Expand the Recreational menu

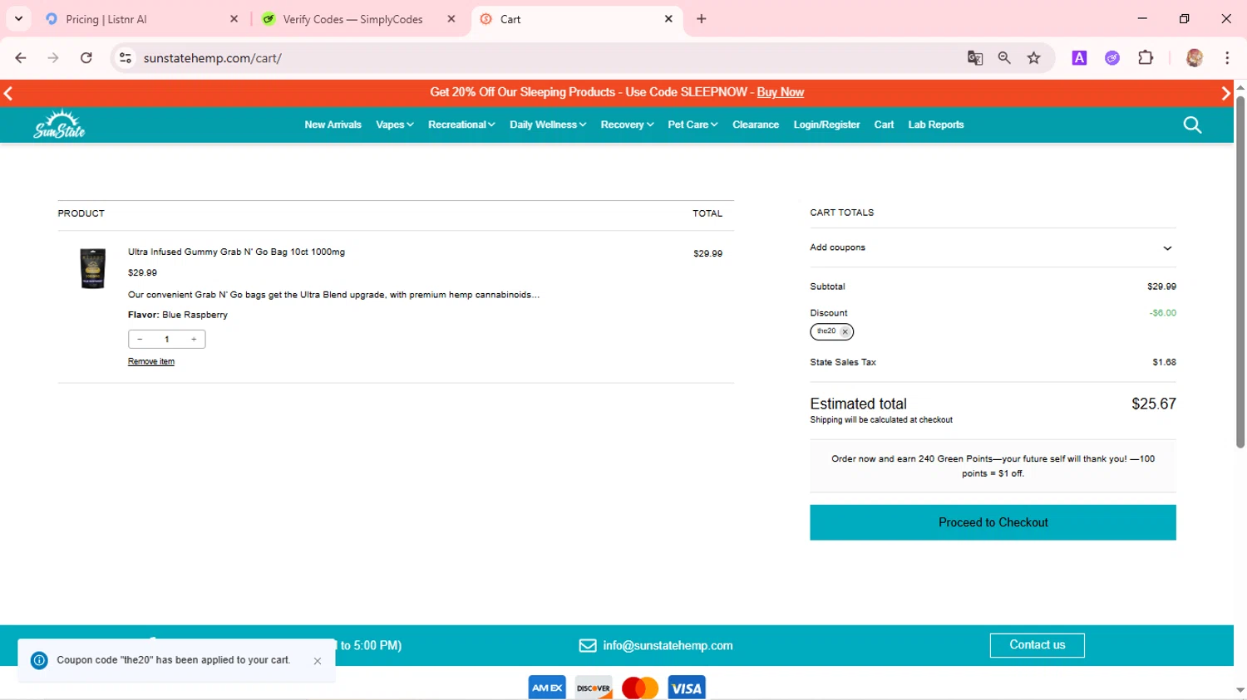[x=461, y=125]
